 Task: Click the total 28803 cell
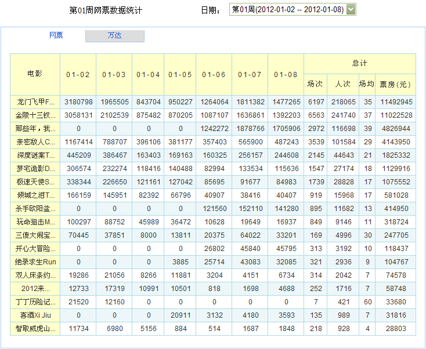pyautogui.click(x=396, y=329)
